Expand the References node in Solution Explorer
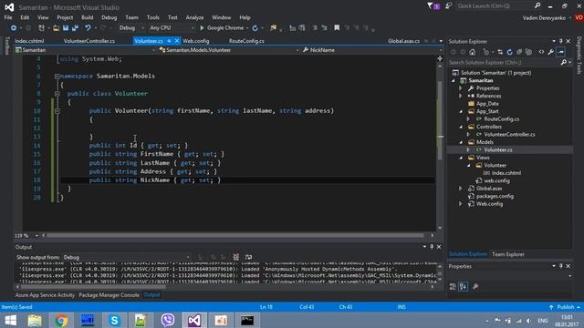The width and height of the screenshot is (584, 328). pos(460,96)
